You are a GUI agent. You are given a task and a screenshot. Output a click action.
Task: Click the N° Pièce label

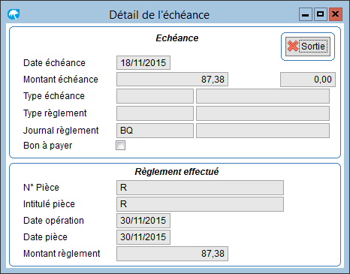tap(41, 188)
